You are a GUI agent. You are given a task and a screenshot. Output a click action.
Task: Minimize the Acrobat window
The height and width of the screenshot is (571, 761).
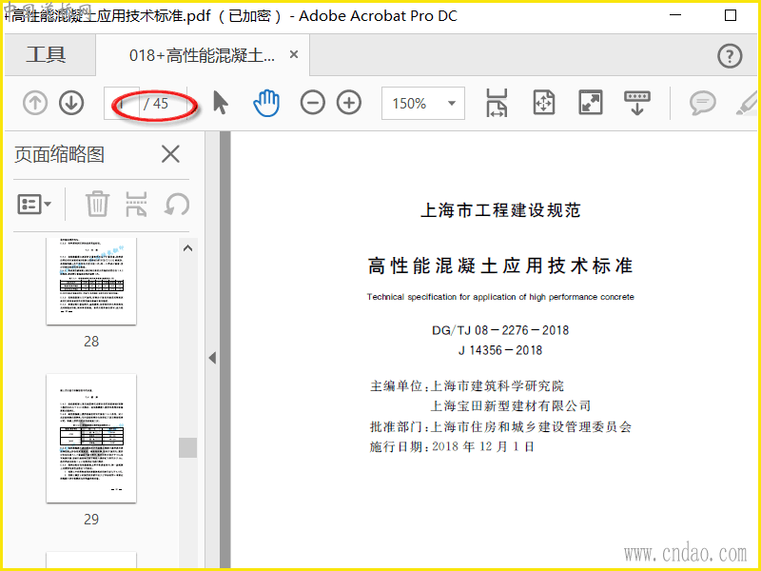(675, 15)
